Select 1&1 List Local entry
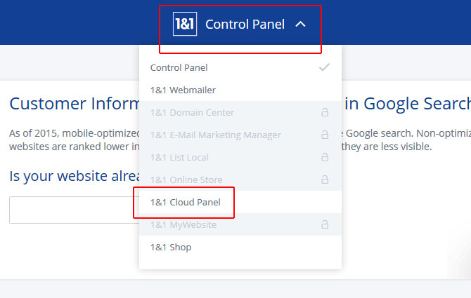The image size is (471, 298). 240,157
